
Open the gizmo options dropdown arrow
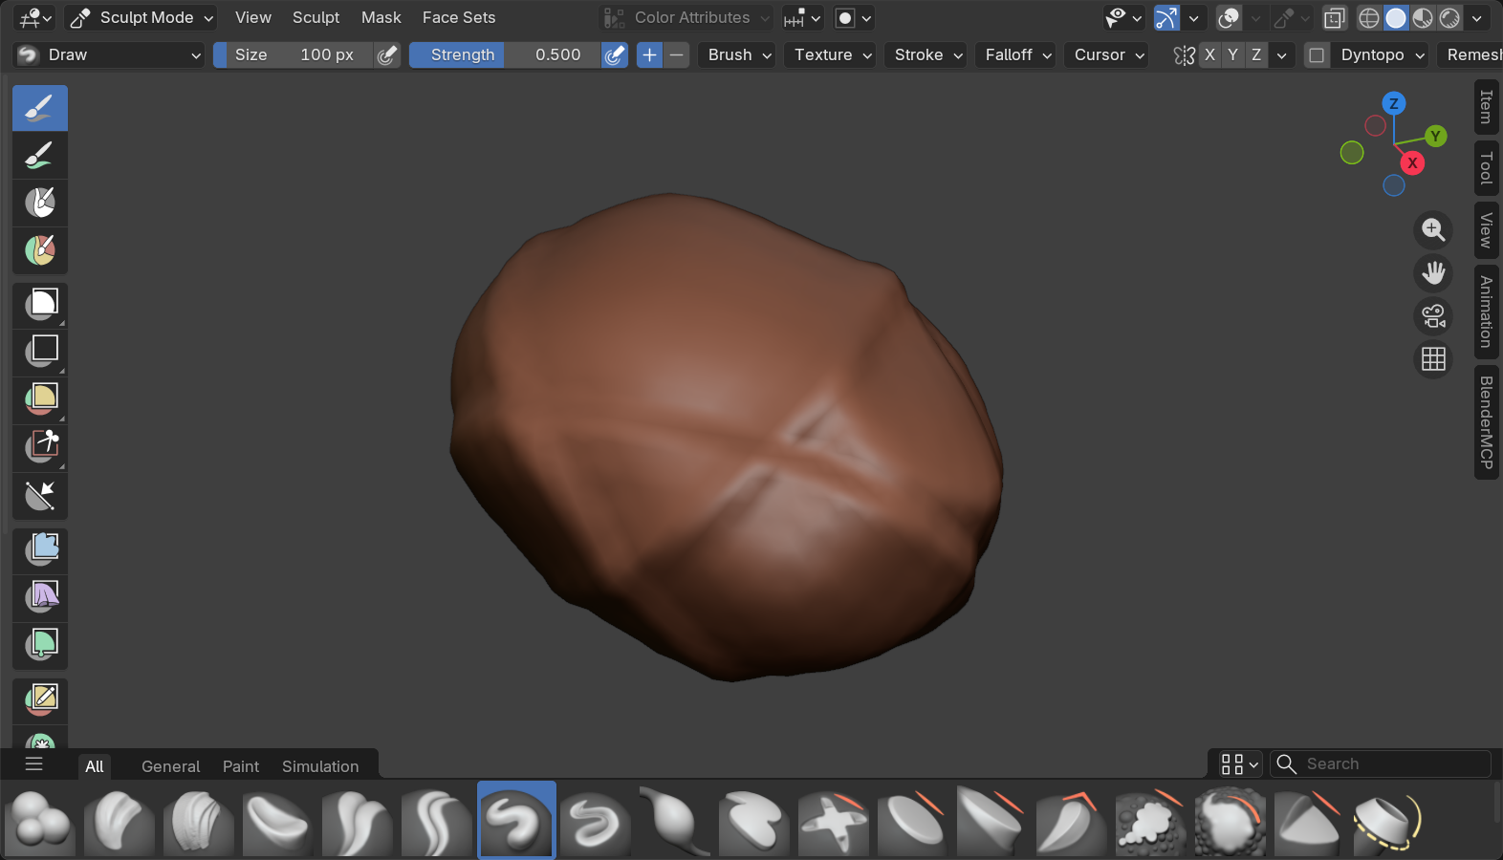pos(1193,18)
